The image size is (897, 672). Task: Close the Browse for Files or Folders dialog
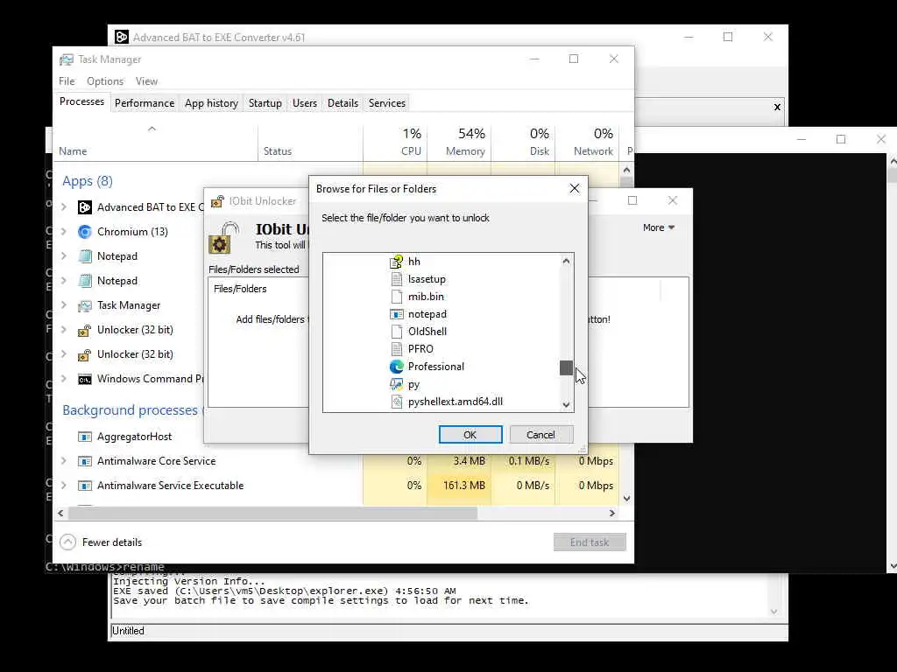575,189
